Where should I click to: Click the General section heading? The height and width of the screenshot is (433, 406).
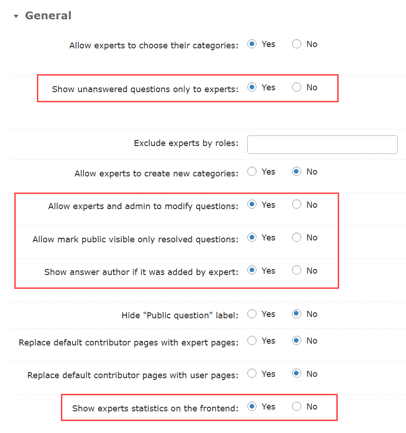click(x=48, y=16)
